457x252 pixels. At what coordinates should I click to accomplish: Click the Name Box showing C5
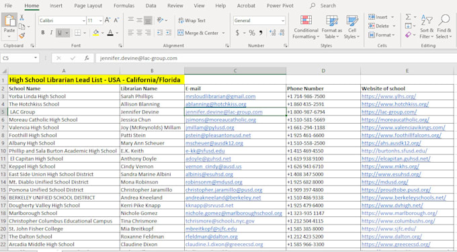pyautogui.click(x=19, y=58)
